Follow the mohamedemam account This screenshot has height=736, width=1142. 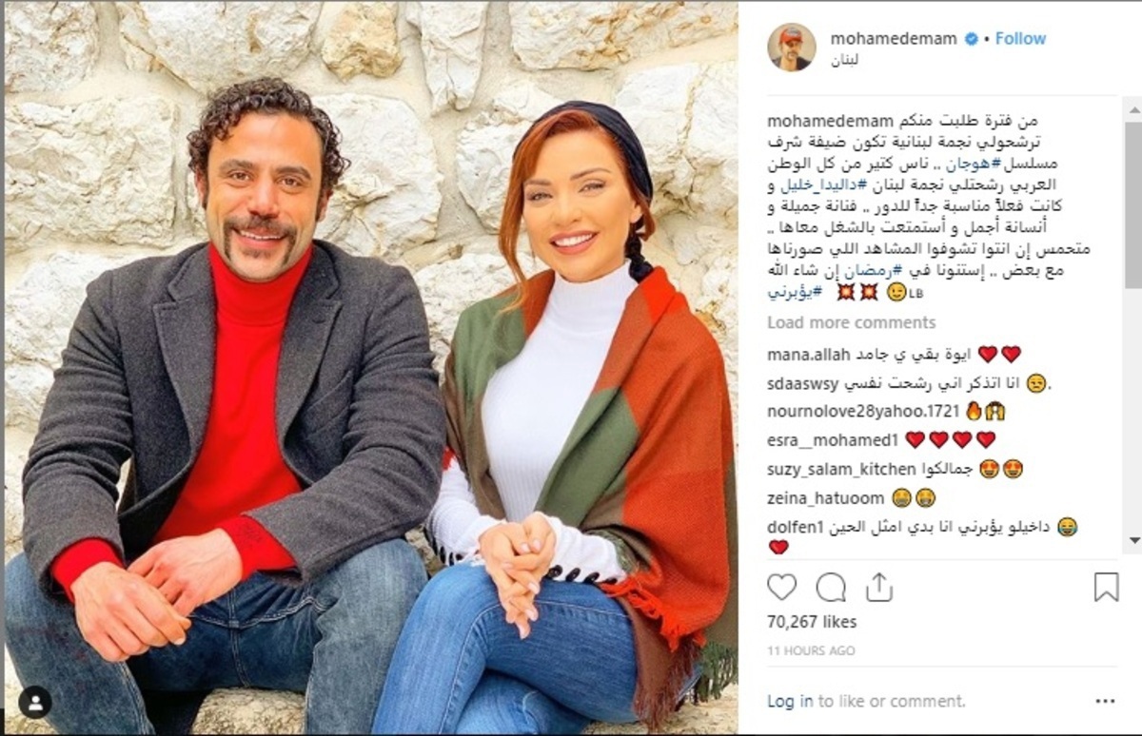click(x=1020, y=39)
